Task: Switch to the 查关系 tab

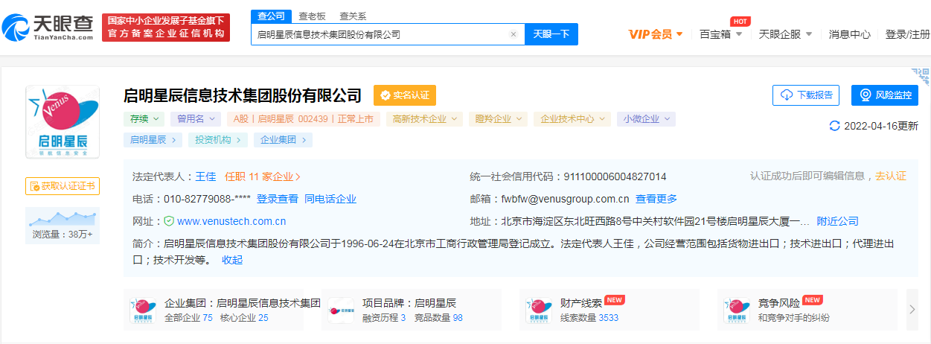Action: tap(352, 16)
